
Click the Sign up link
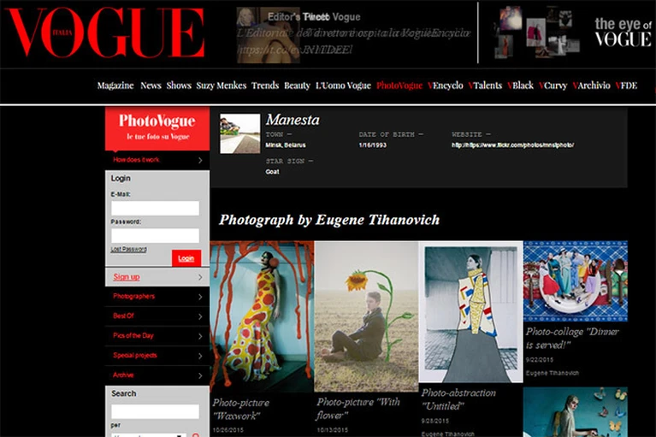(127, 277)
